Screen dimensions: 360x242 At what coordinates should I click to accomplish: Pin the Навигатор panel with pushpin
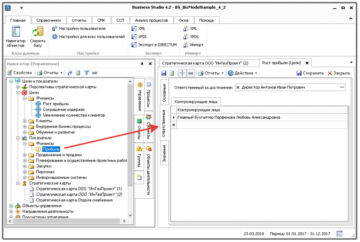point(142,64)
